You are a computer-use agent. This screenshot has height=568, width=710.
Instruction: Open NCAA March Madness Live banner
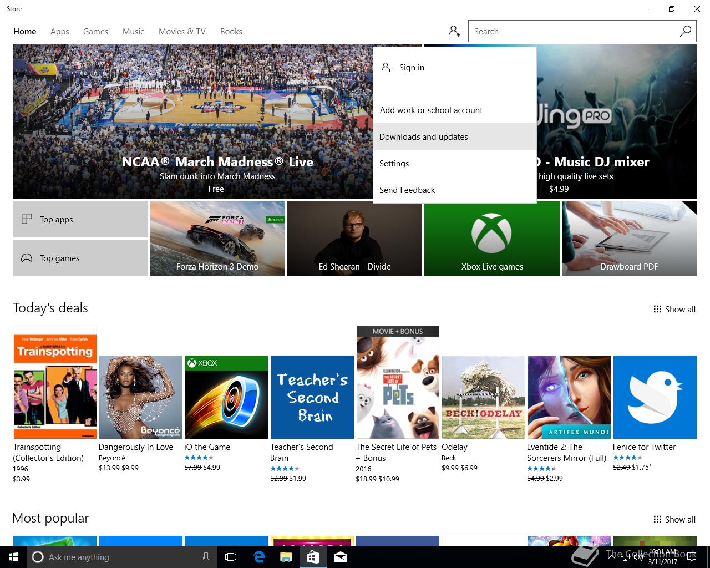(x=193, y=121)
